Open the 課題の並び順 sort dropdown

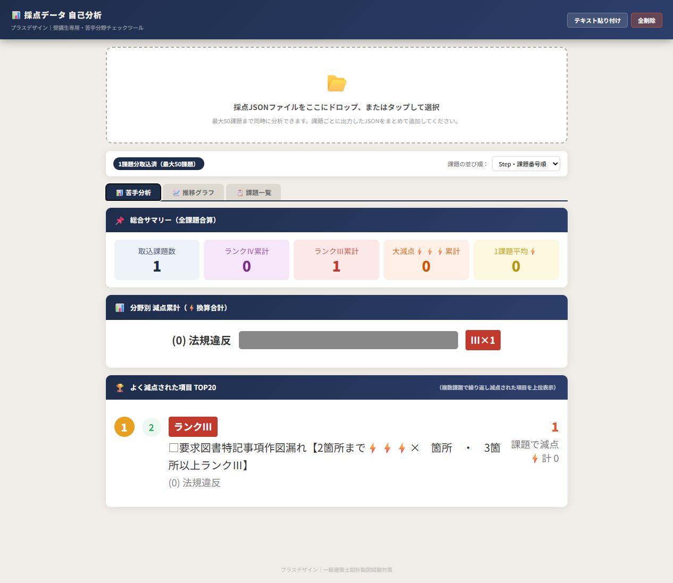coord(526,164)
